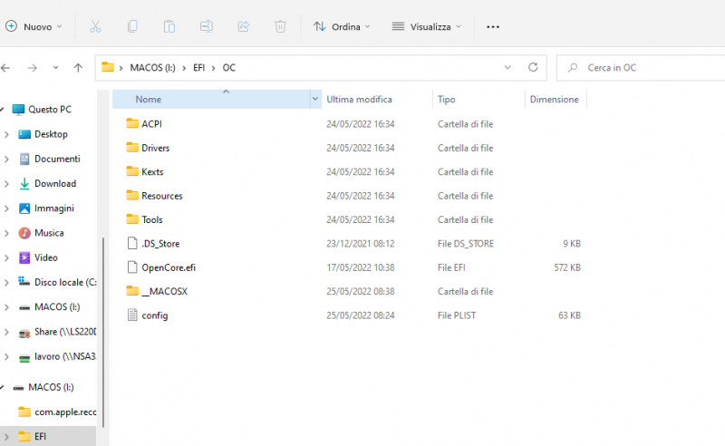Select the .DS_Store file icon
This screenshot has width=725, height=446.
[132, 243]
